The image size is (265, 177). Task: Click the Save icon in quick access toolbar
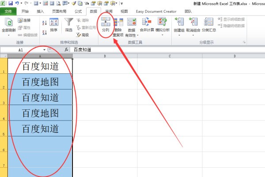click(x=11, y=3)
